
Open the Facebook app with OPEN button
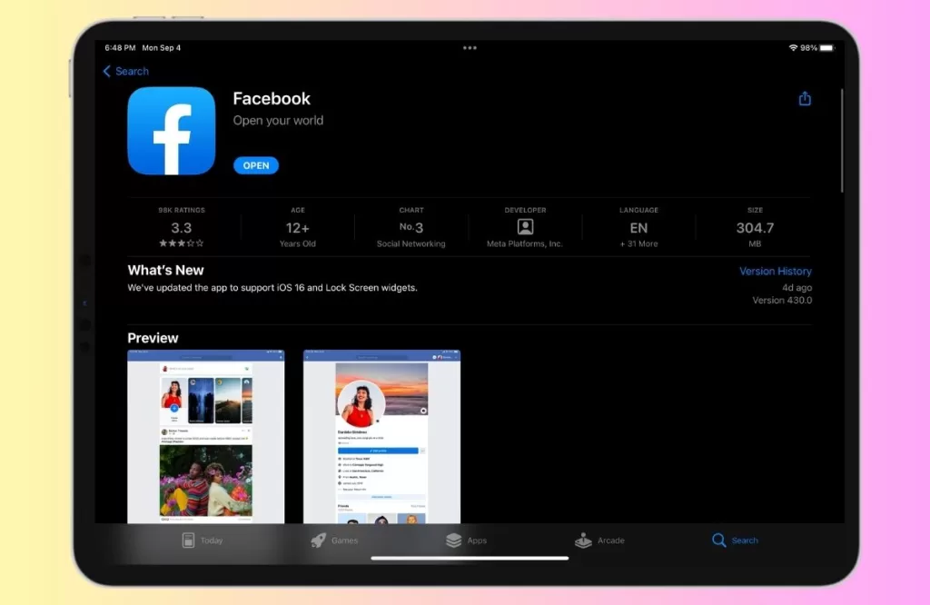point(255,165)
